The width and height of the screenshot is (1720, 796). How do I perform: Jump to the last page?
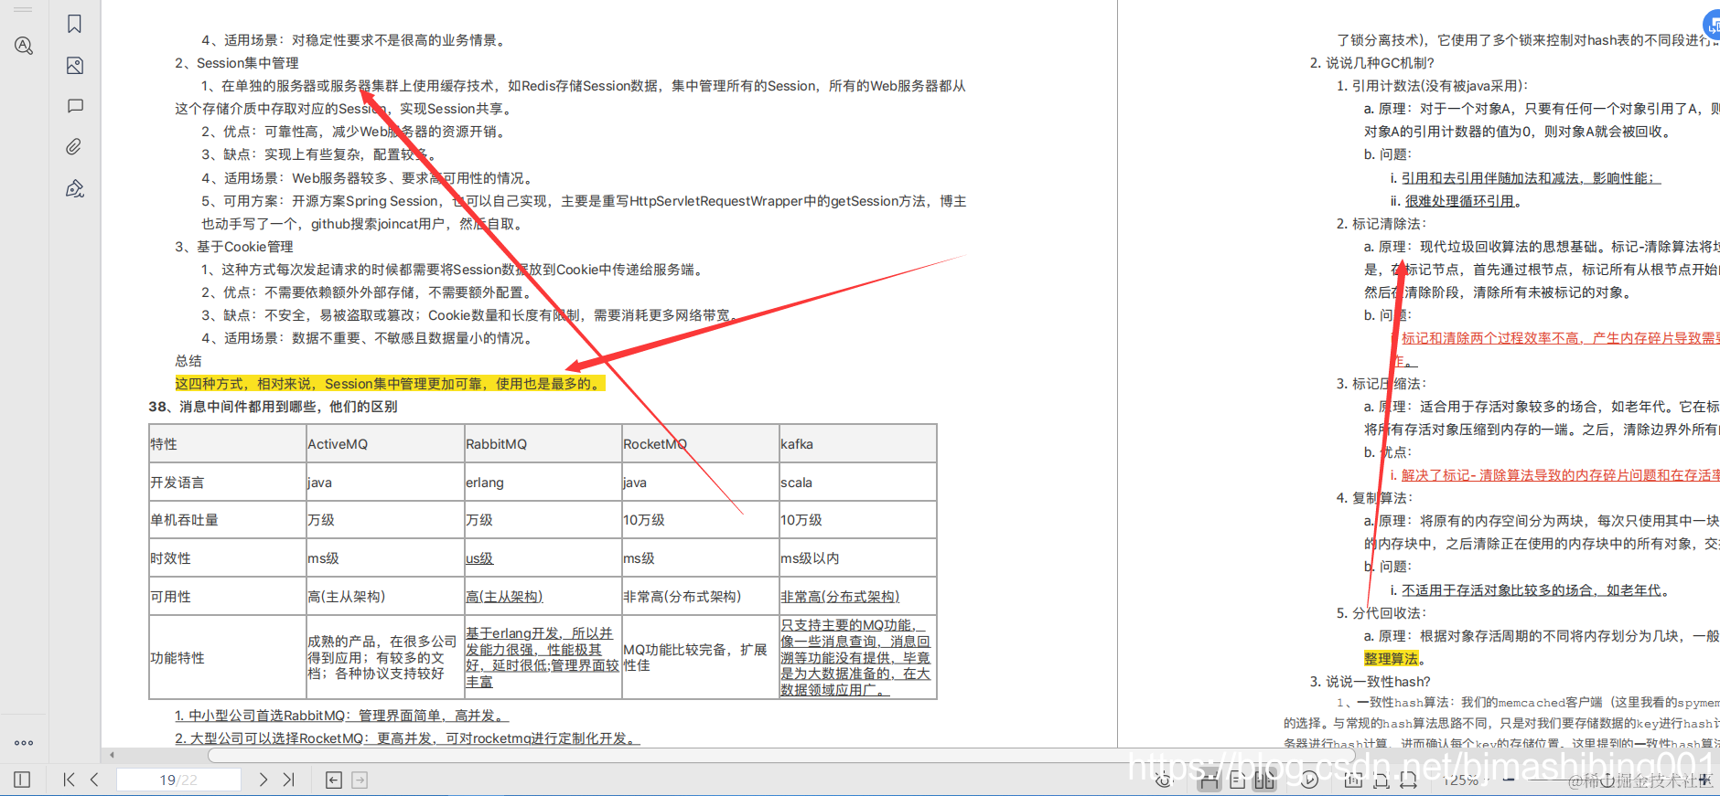[288, 780]
